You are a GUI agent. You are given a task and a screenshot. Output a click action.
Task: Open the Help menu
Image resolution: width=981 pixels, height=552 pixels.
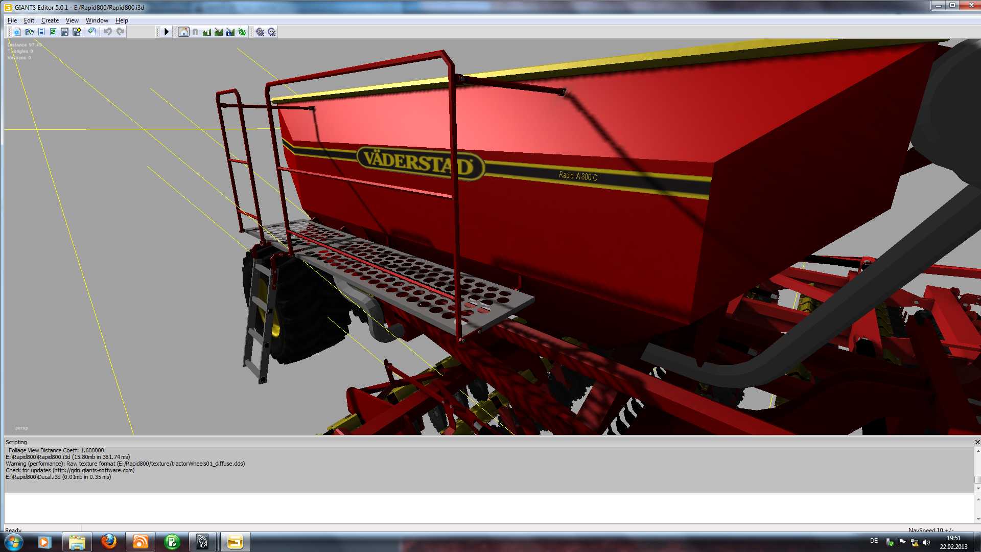click(122, 20)
